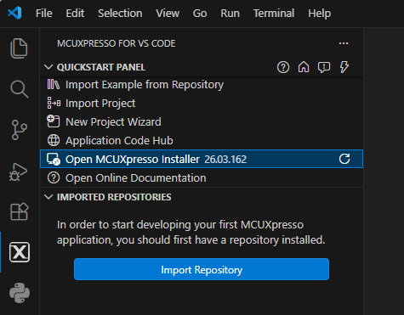Collapse the Quickstart Panel section

(x=48, y=67)
